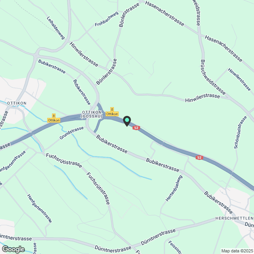
Task: Select the Ottikon exit 8 sign on the right
Action: 112,112
